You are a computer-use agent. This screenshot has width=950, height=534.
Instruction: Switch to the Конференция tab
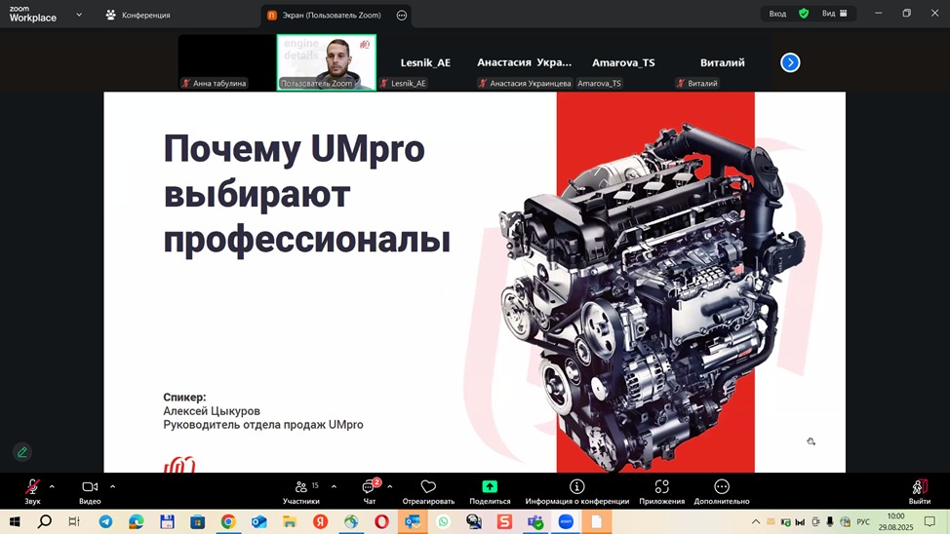coord(138,16)
